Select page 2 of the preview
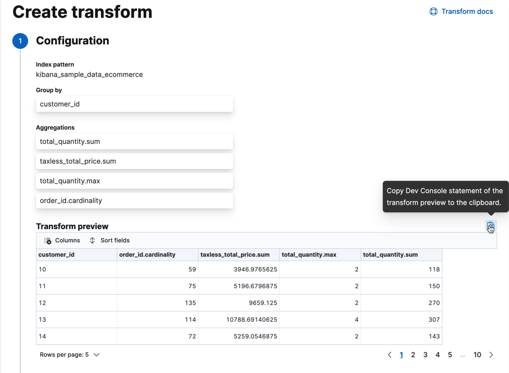 (x=413, y=354)
